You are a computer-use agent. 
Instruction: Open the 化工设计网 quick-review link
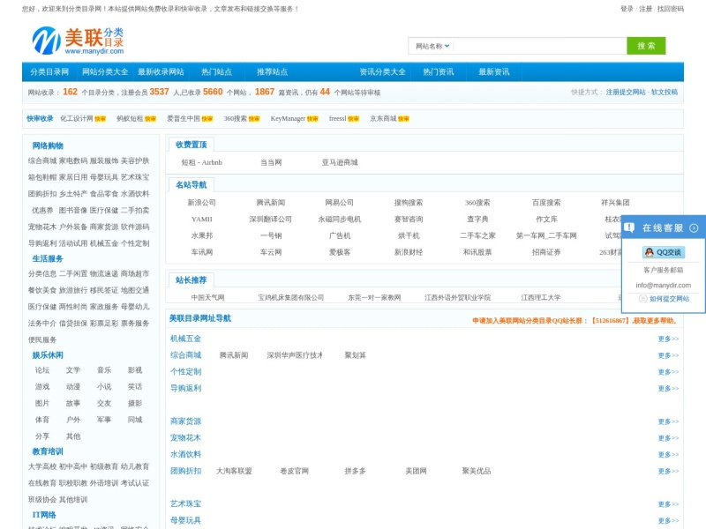coord(77,119)
